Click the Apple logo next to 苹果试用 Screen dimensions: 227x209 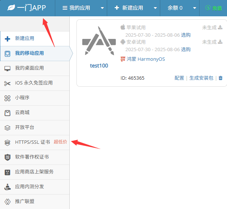[123, 27]
